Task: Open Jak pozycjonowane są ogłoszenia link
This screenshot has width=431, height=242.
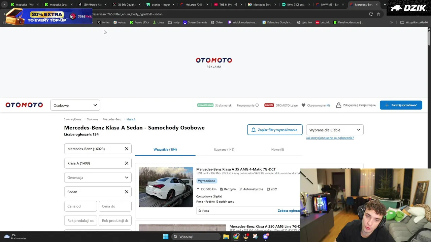Action: click(330, 138)
